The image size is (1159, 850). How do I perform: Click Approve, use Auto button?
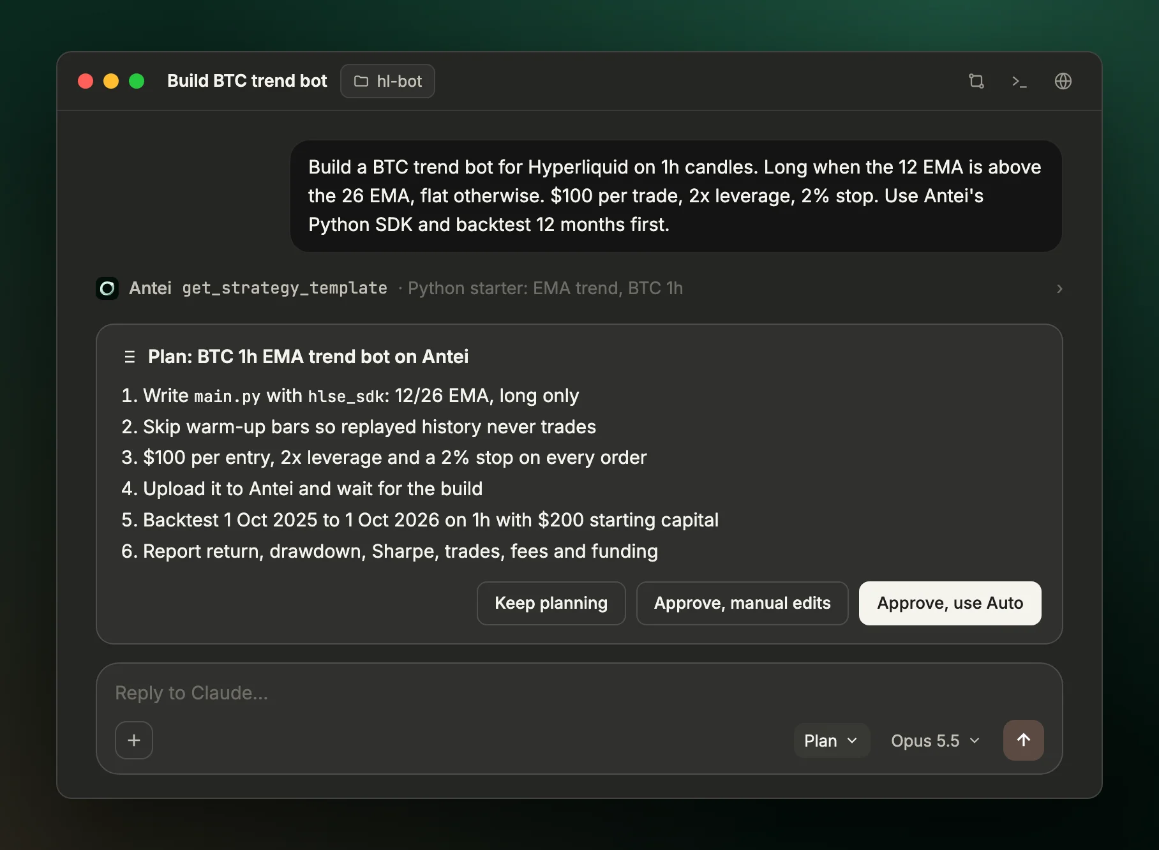click(950, 603)
